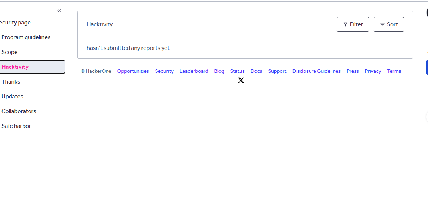Open the Filter button
Screen dimensions: 428x216
[353, 24]
